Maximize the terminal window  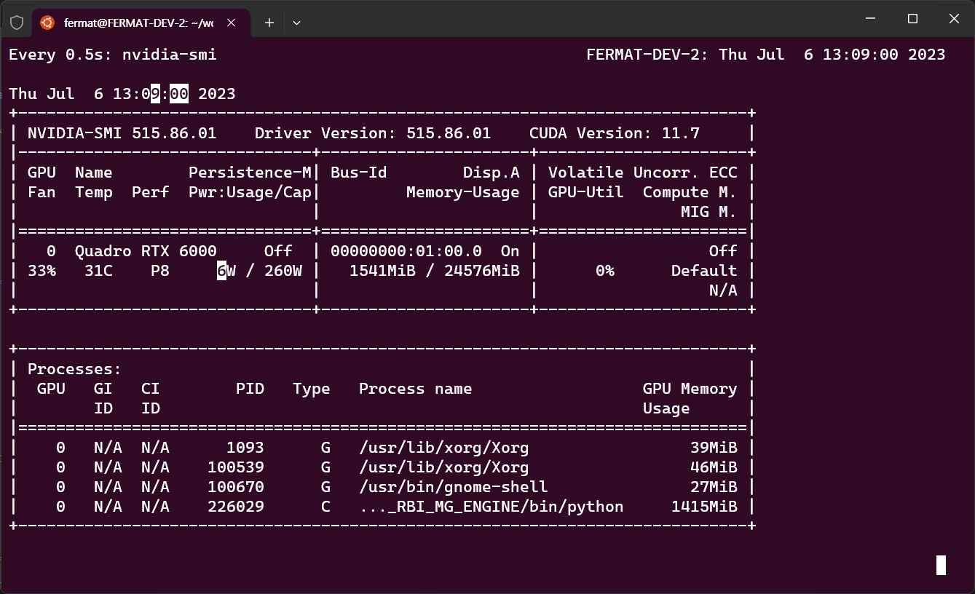[x=912, y=19]
